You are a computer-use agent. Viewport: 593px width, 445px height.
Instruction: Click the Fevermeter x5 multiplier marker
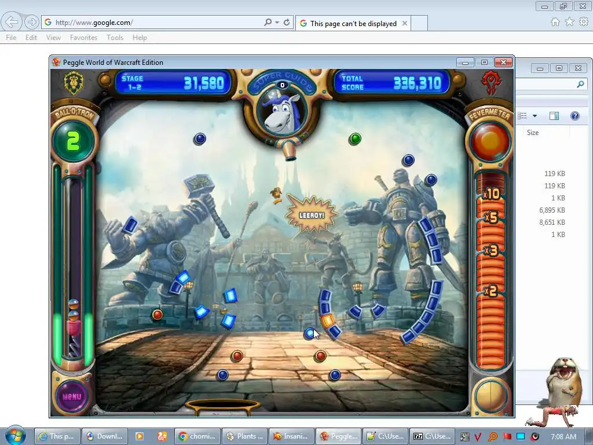tap(491, 218)
